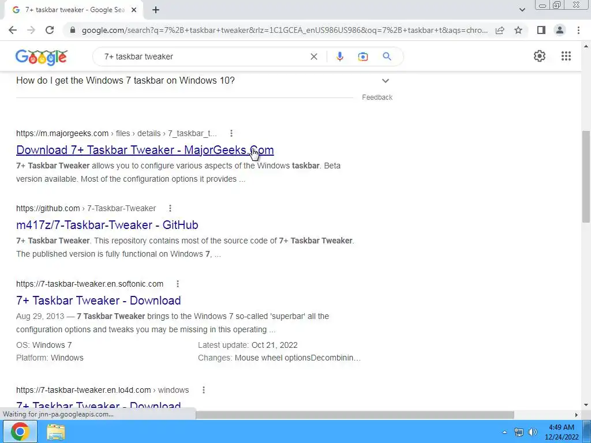Open Download 7+ Taskbar Tweaker - MajorGeeks.Com
591x443 pixels.
145,150
